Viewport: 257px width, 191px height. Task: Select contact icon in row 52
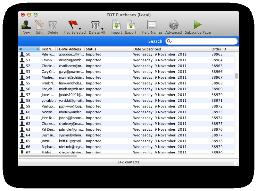tap(22, 66)
